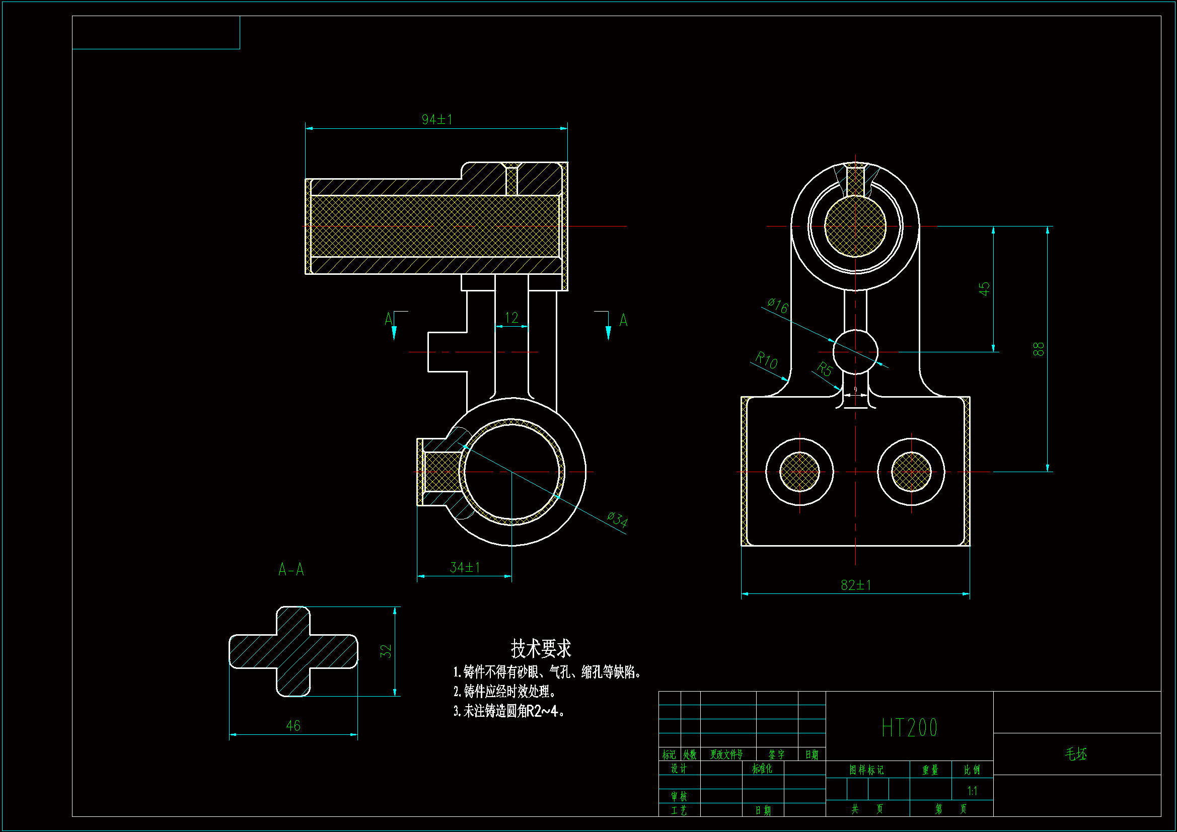The width and height of the screenshot is (1177, 832).
Task: Click the 34±1 dimension label
Action: point(465,567)
